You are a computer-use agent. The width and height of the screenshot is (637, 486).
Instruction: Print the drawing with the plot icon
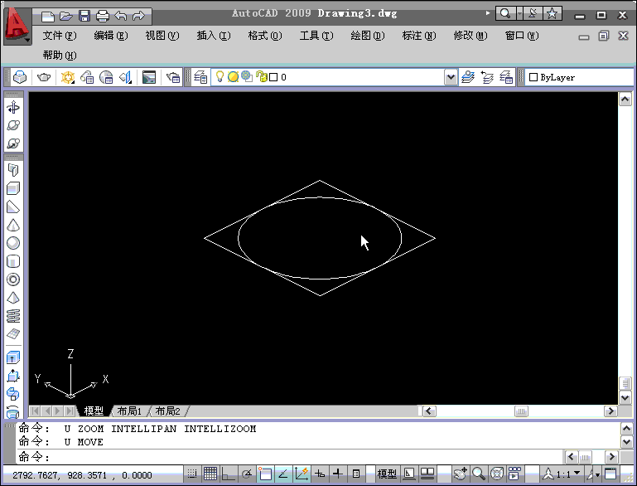[103, 17]
